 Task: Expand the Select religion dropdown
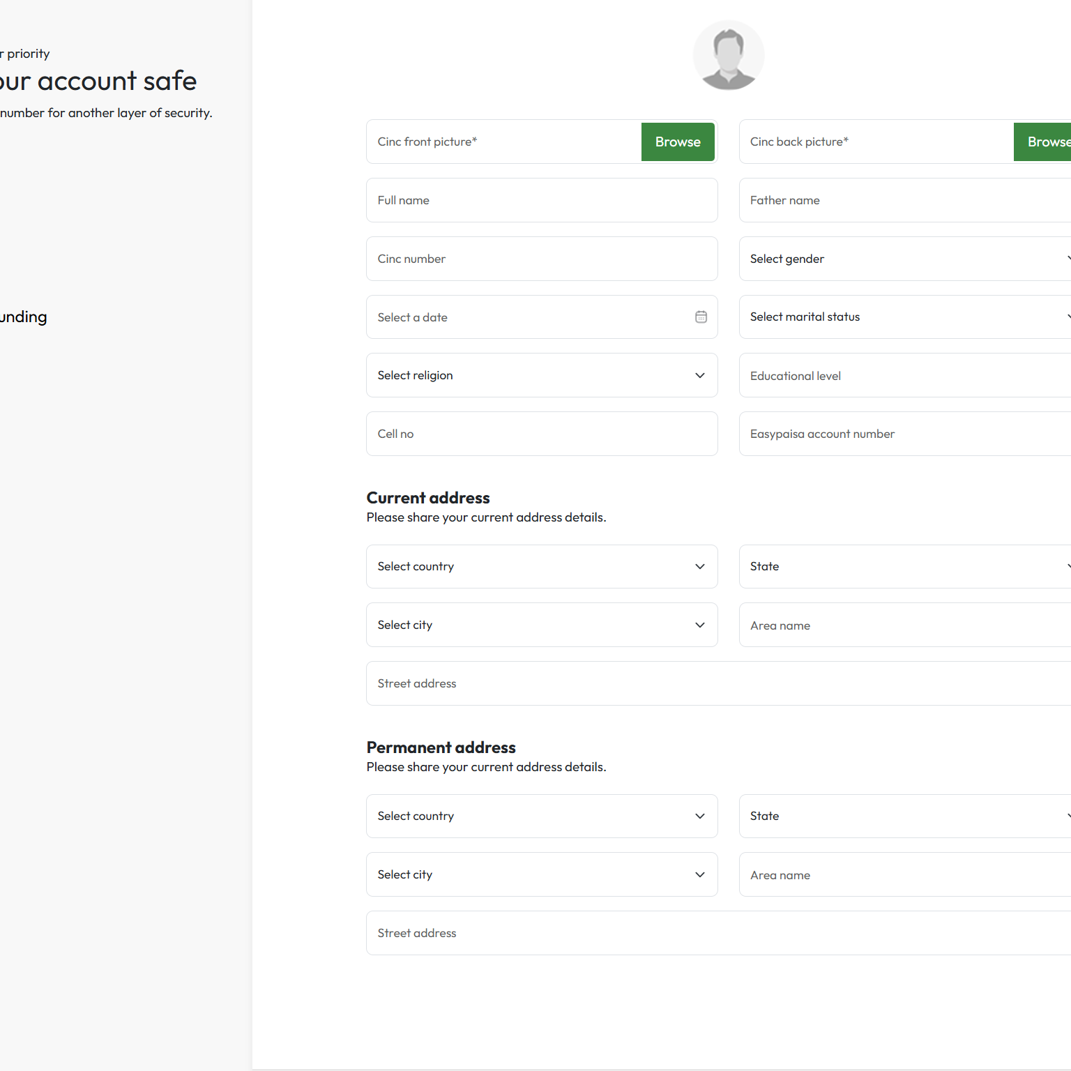point(541,375)
